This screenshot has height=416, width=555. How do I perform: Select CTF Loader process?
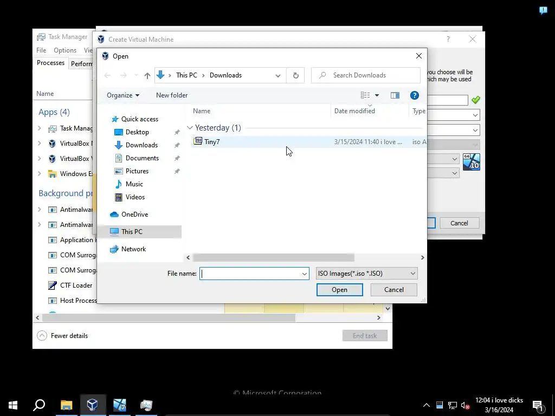[70, 285]
